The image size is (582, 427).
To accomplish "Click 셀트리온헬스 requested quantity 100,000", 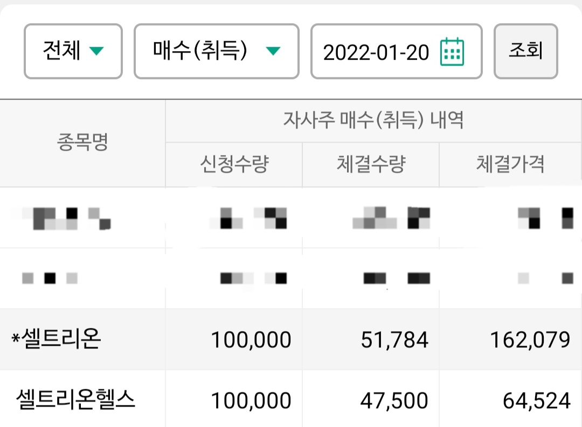I will pyautogui.click(x=251, y=401).
